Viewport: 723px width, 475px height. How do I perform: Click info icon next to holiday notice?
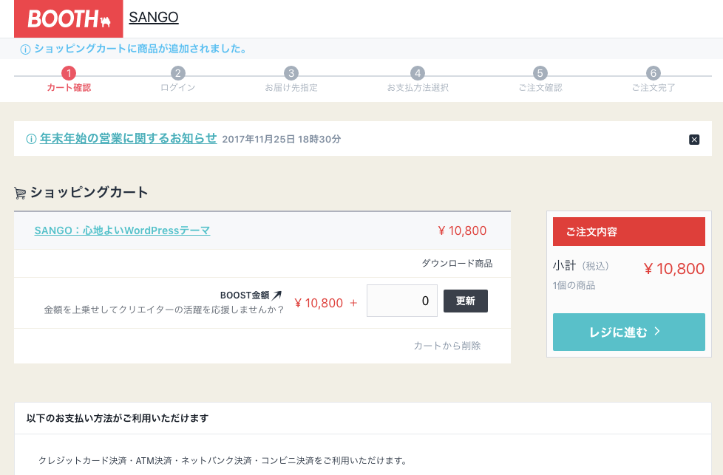point(31,139)
